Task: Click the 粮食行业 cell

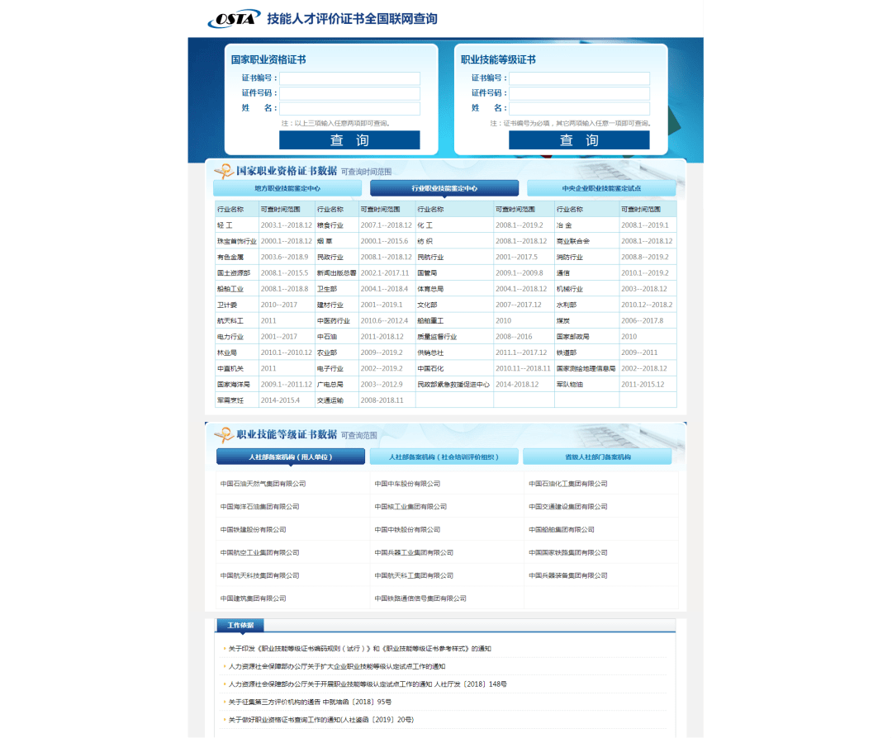Action: click(337, 225)
